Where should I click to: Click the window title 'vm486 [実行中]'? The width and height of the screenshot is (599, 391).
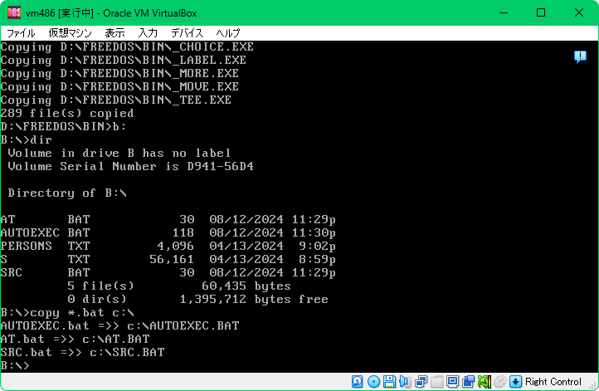click(x=59, y=13)
